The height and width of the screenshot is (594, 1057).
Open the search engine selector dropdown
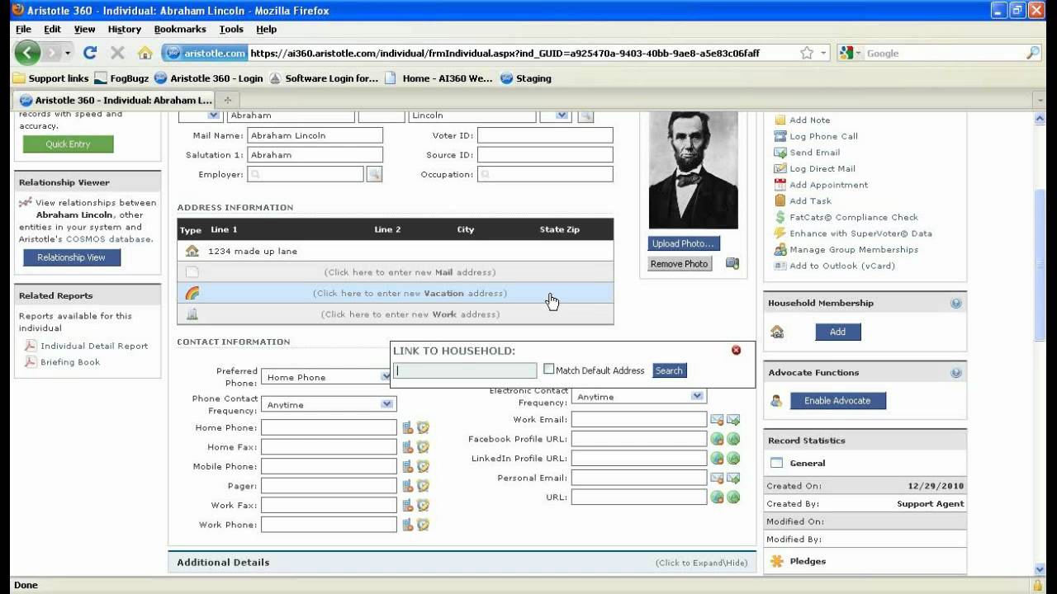click(850, 53)
